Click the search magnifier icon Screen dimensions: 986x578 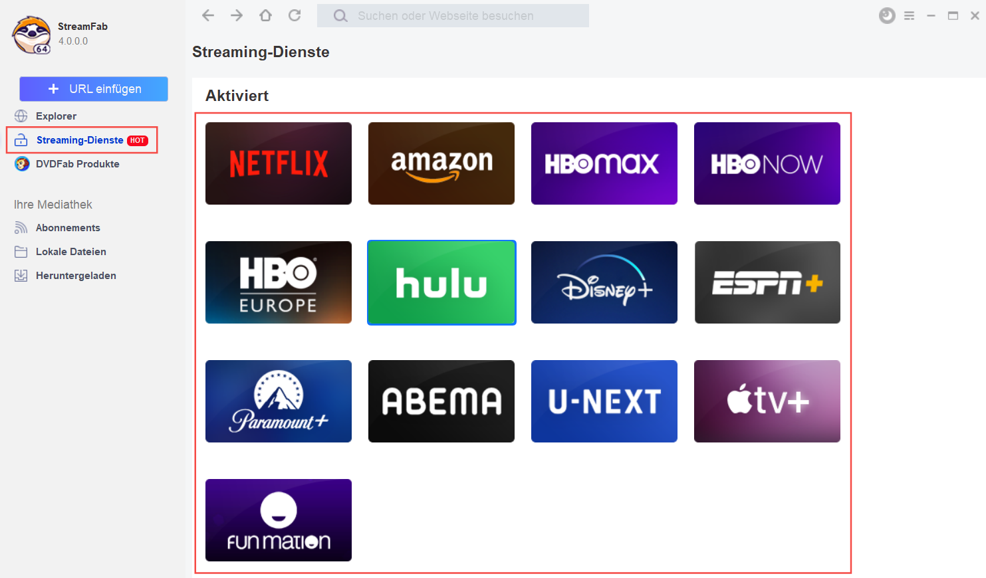click(340, 16)
